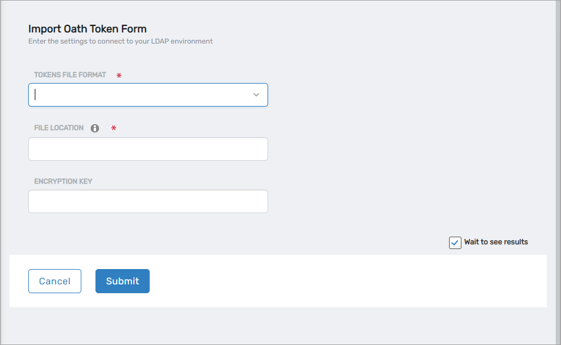Click the blue checkmark in the results checkbox
Image resolution: width=561 pixels, height=345 pixels.
[455, 243]
